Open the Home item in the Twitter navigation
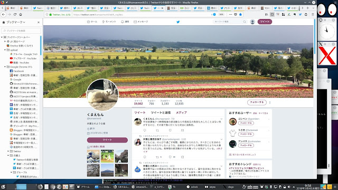Image resolution: width=338 pixels, height=190 pixels. (92, 22)
